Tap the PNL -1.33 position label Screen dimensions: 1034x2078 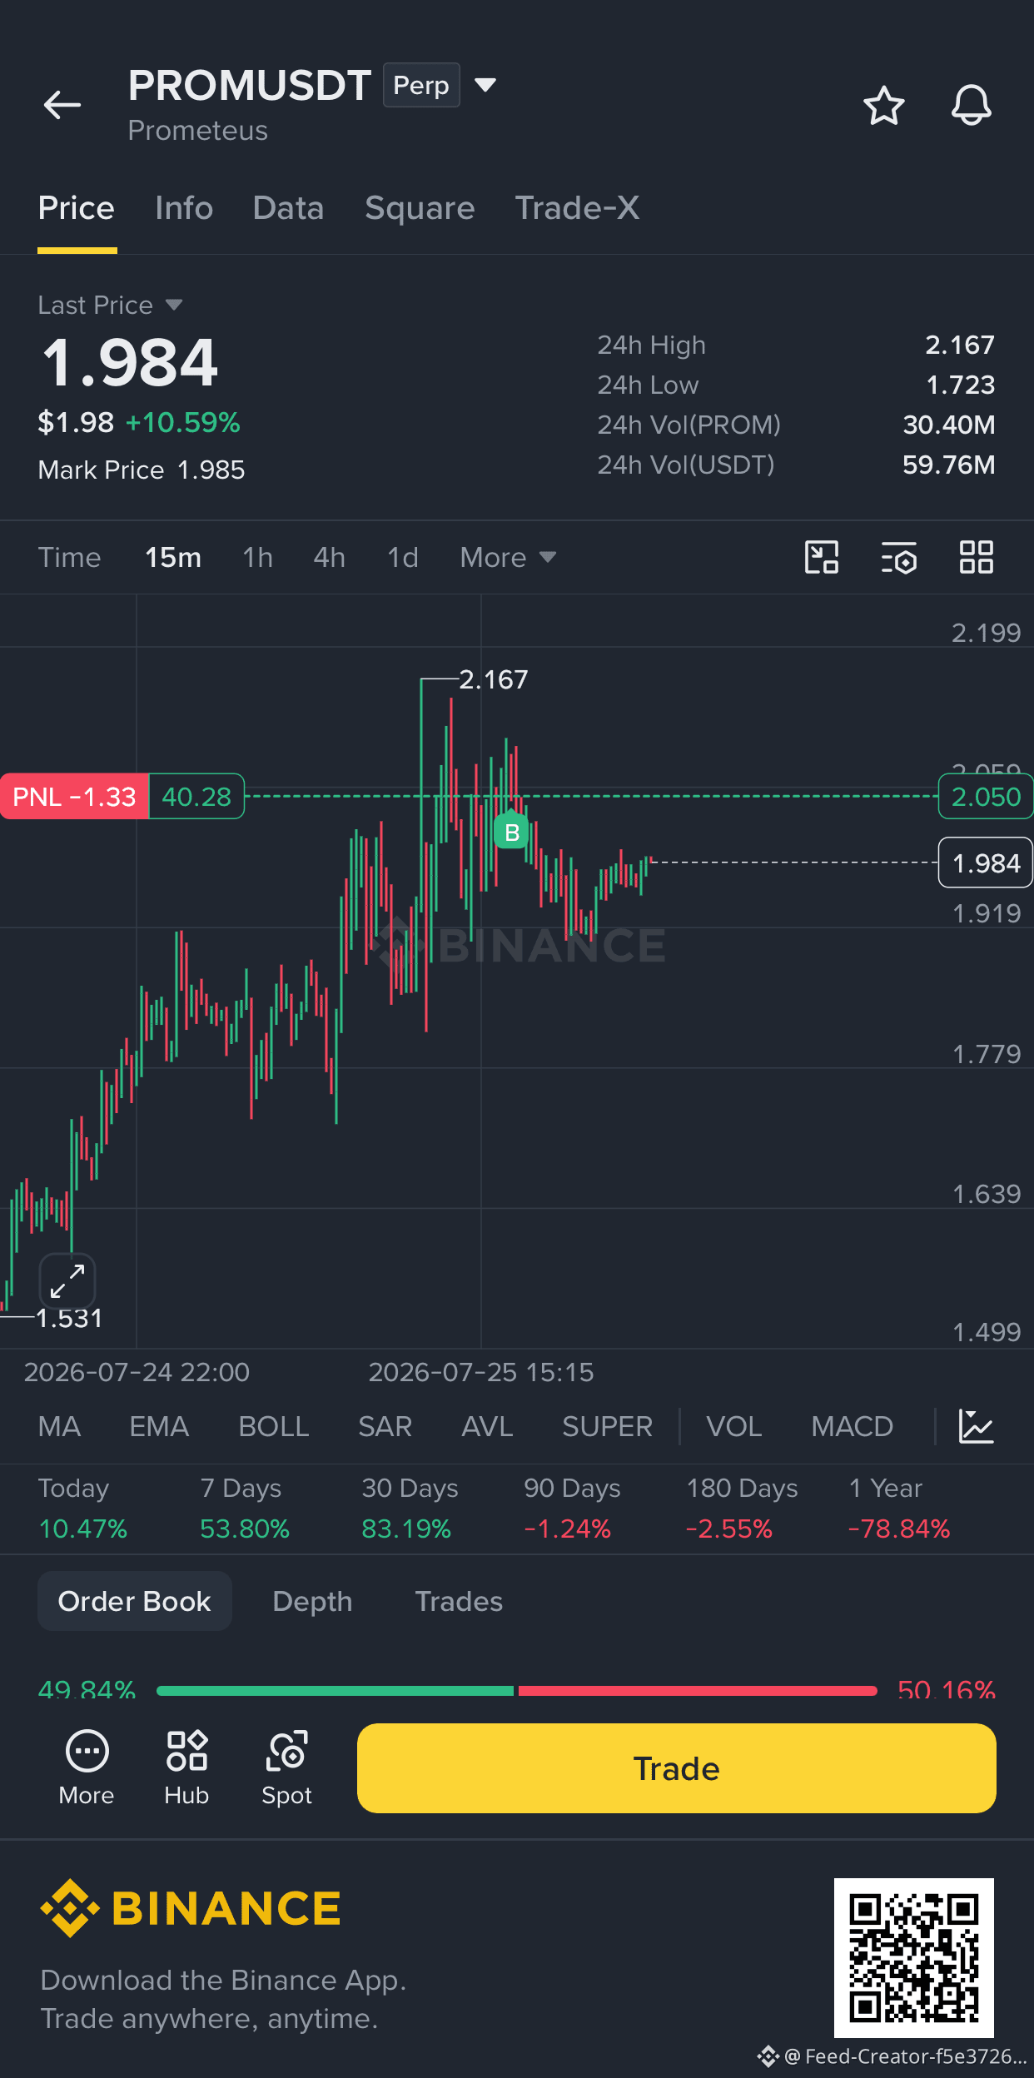pyautogui.click(x=74, y=797)
